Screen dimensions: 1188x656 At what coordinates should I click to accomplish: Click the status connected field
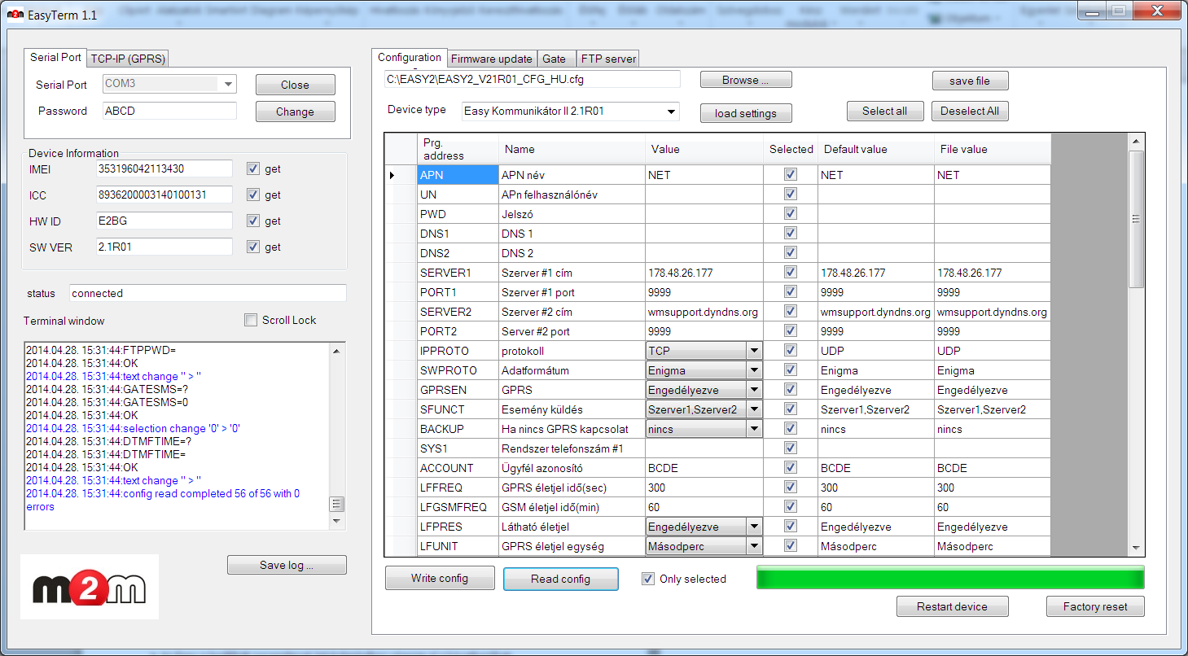click(x=208, y=293)
